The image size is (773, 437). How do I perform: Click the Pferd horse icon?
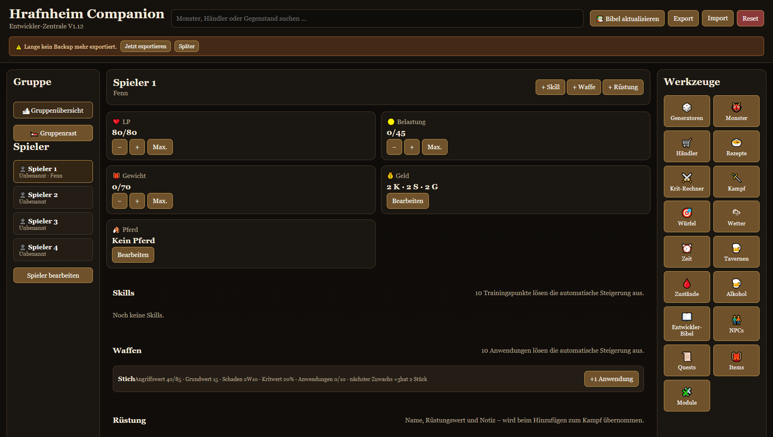tap(116, 229)
